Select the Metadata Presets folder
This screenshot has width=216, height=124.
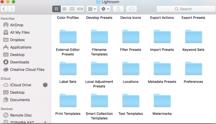click(x=162, y=68)
